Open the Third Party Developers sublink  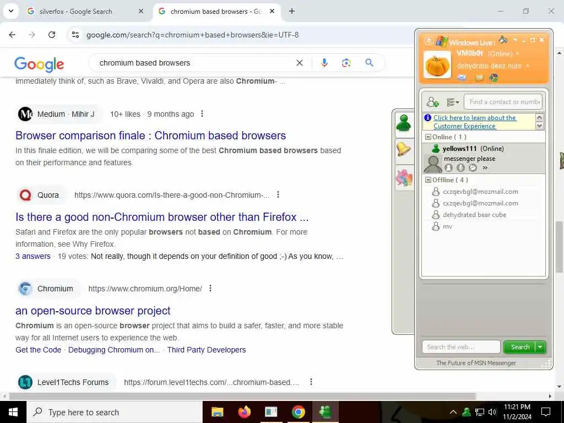[x=207, y=350]
